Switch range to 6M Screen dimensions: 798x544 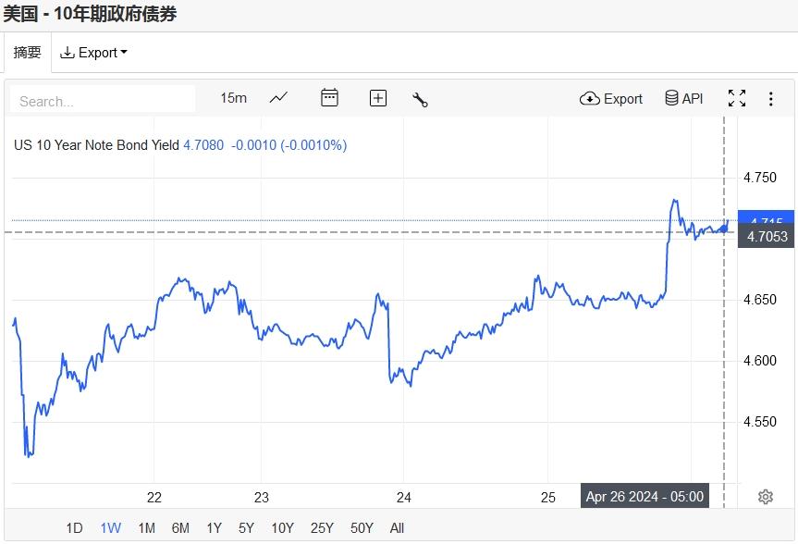pyautogui.click(x=180, y=528)
